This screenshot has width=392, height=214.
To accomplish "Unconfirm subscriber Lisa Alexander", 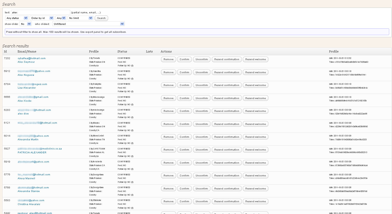I will pos(202,85).
